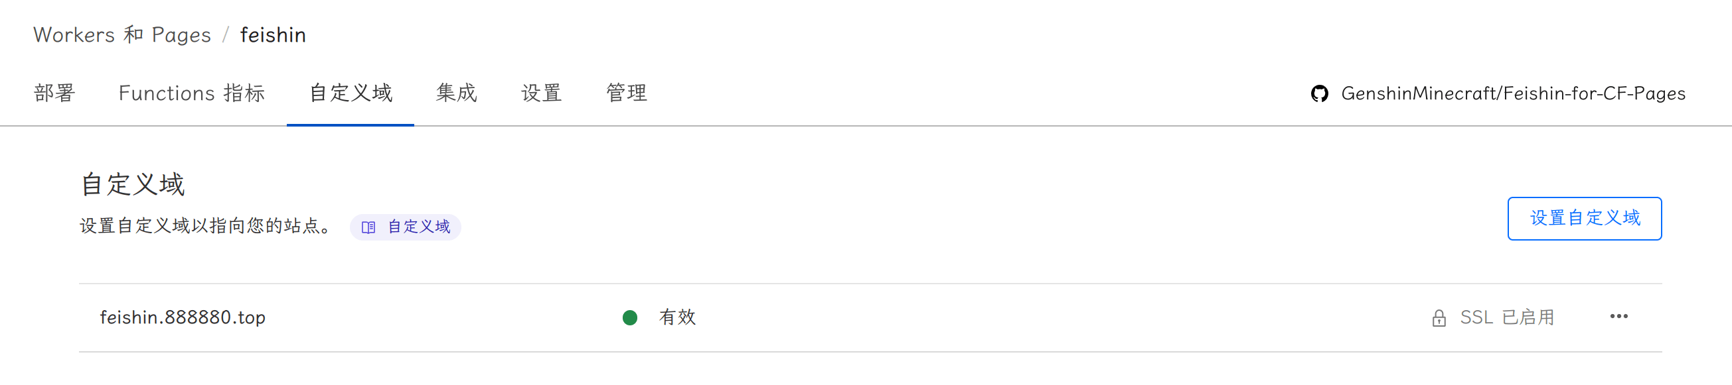Navigate to Workers 和 Pages breadcrumb
The image size is (1732, 385).
coord(121,35)
